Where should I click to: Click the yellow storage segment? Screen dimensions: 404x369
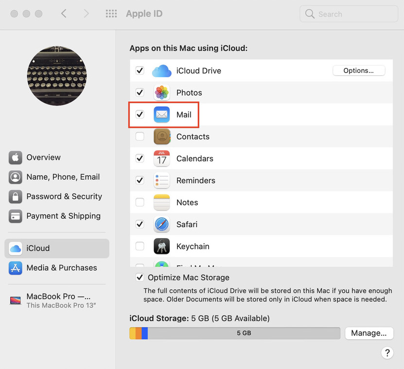pos(132,333)
